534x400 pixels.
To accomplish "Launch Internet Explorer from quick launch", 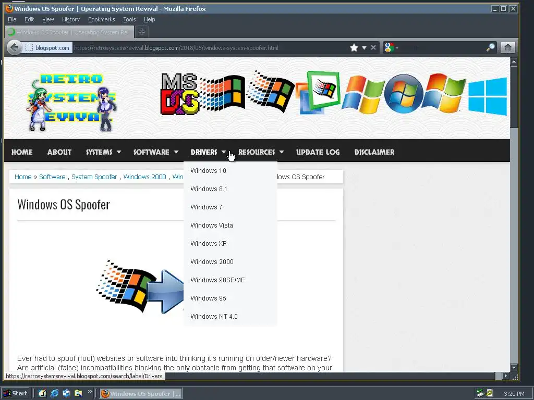I will point(54,394).
